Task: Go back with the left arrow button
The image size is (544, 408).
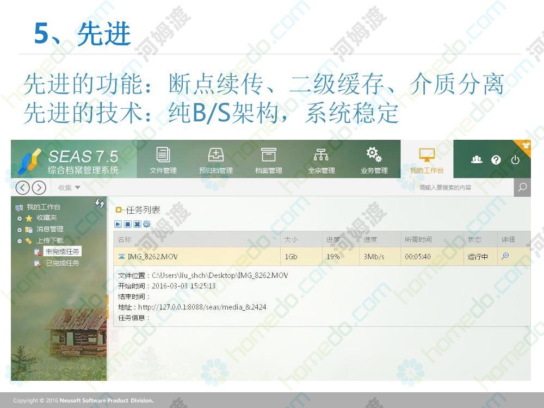Action: pos(22,188)
